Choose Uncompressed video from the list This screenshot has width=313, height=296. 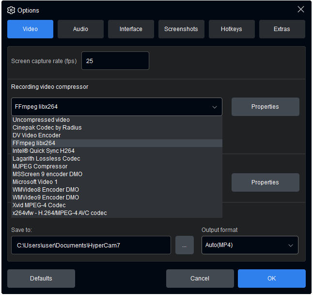pos(41,120)
